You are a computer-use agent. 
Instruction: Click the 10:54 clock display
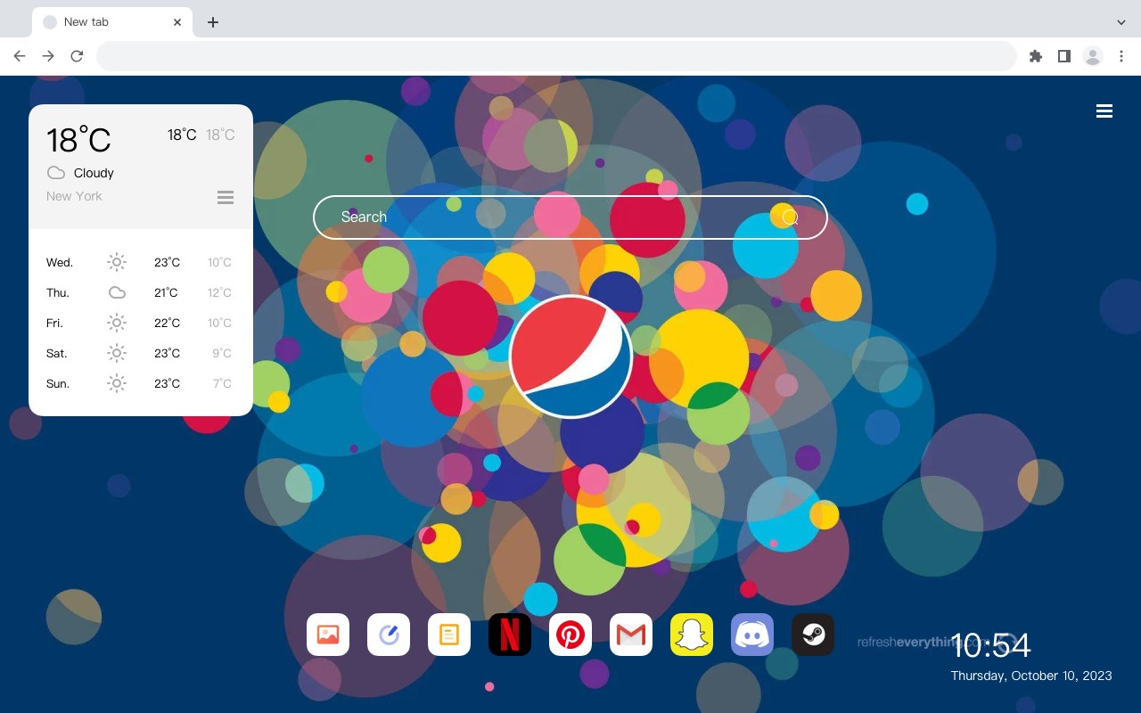pos(990,644)
